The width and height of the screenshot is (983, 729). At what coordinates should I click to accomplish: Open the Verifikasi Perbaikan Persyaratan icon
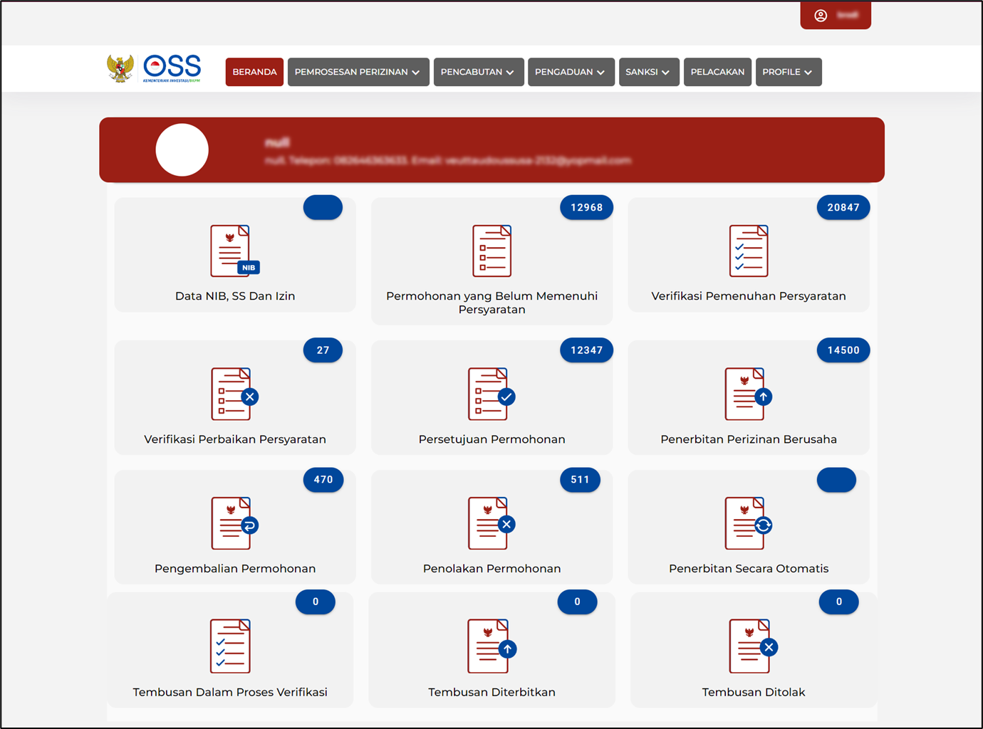coord(234,394)
